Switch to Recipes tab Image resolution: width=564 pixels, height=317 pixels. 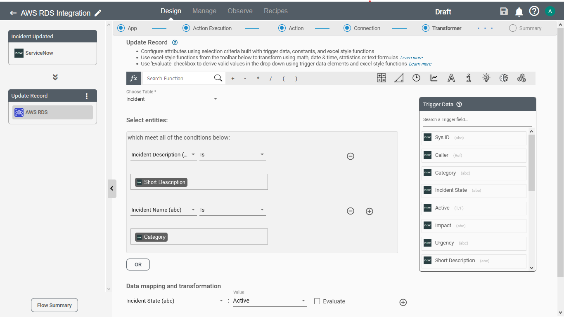click(276, 11)
